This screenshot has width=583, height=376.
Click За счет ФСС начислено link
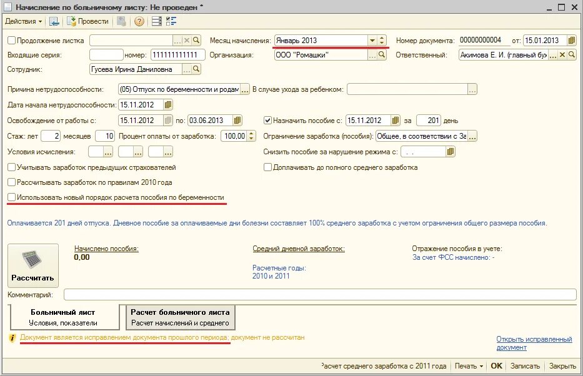[454, 257]
